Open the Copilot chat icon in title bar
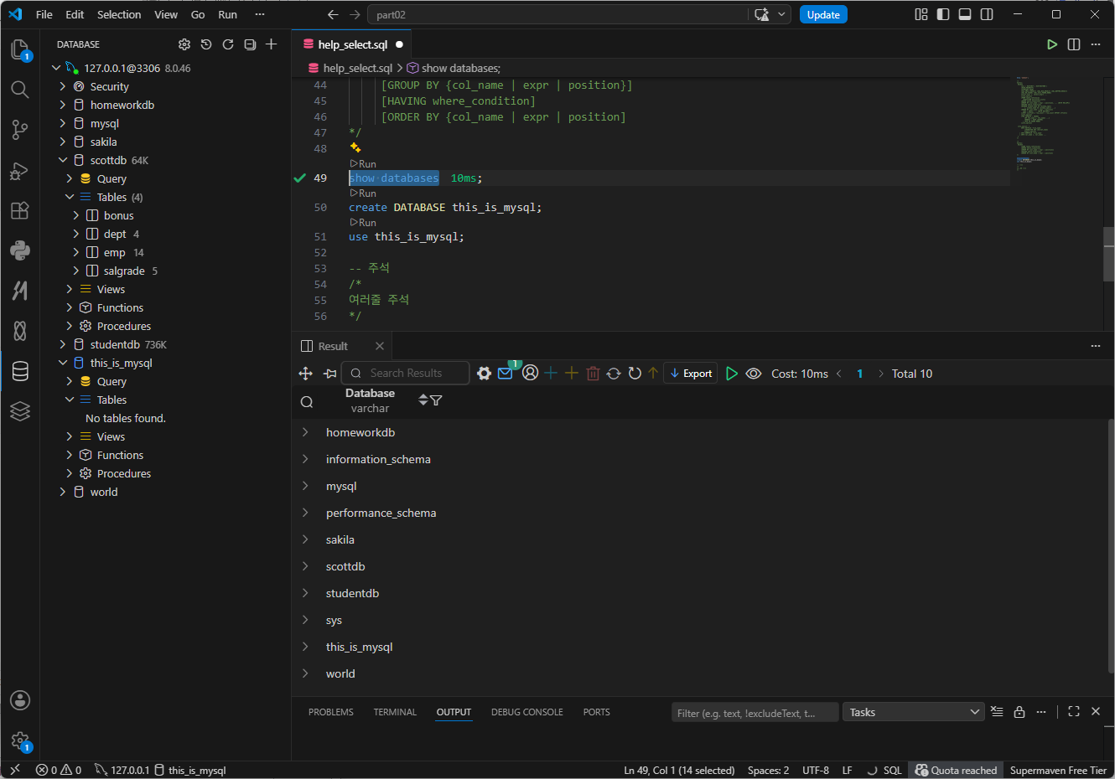 pos(762,14)
